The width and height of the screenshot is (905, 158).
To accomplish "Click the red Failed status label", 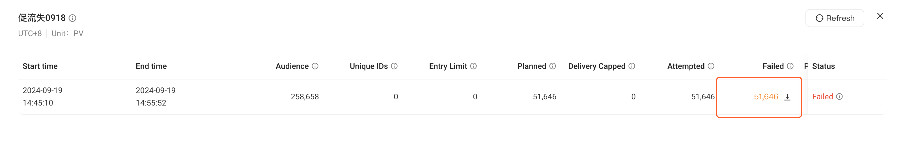I will click(822, 97).
